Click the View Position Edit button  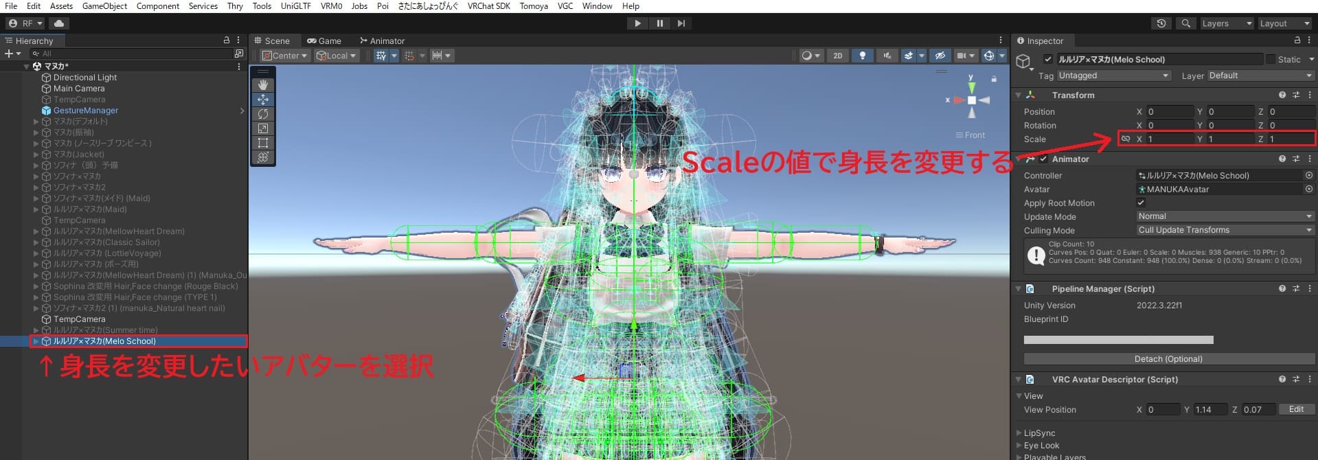[x=1296, y=409]
